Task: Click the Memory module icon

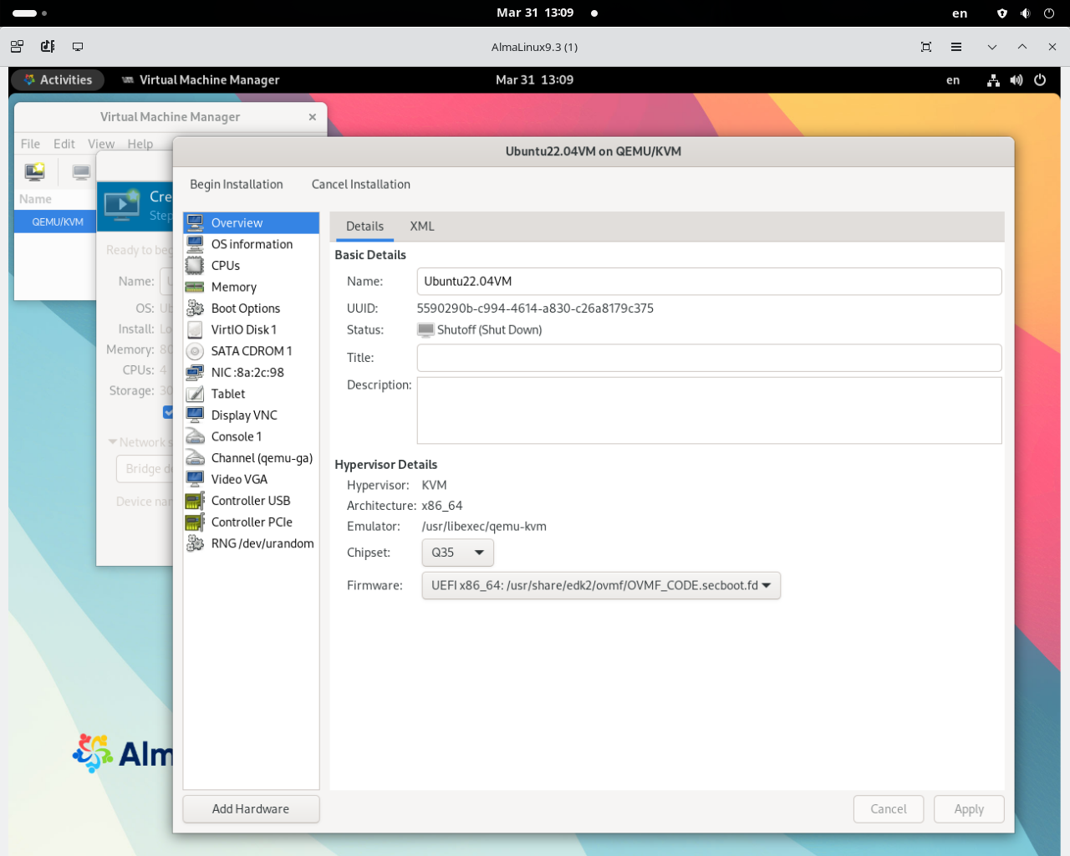Action: (x=195, y=287)
